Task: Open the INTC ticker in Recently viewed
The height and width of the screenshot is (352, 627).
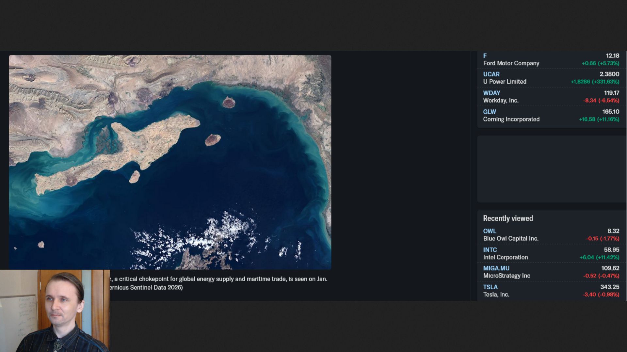Action: [x=490, y=250]
